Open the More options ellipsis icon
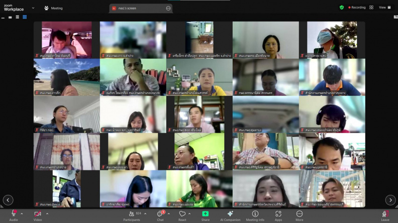This screenshot has width=398, height=223. click(300, 214)
